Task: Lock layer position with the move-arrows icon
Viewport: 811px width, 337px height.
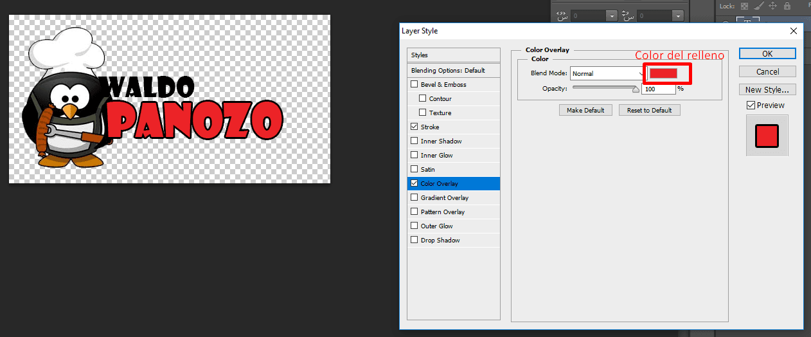Action: point(773,6)
